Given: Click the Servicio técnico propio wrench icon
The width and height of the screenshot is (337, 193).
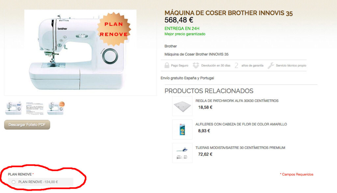Looking at the screenshot, I should pos(271,65).
